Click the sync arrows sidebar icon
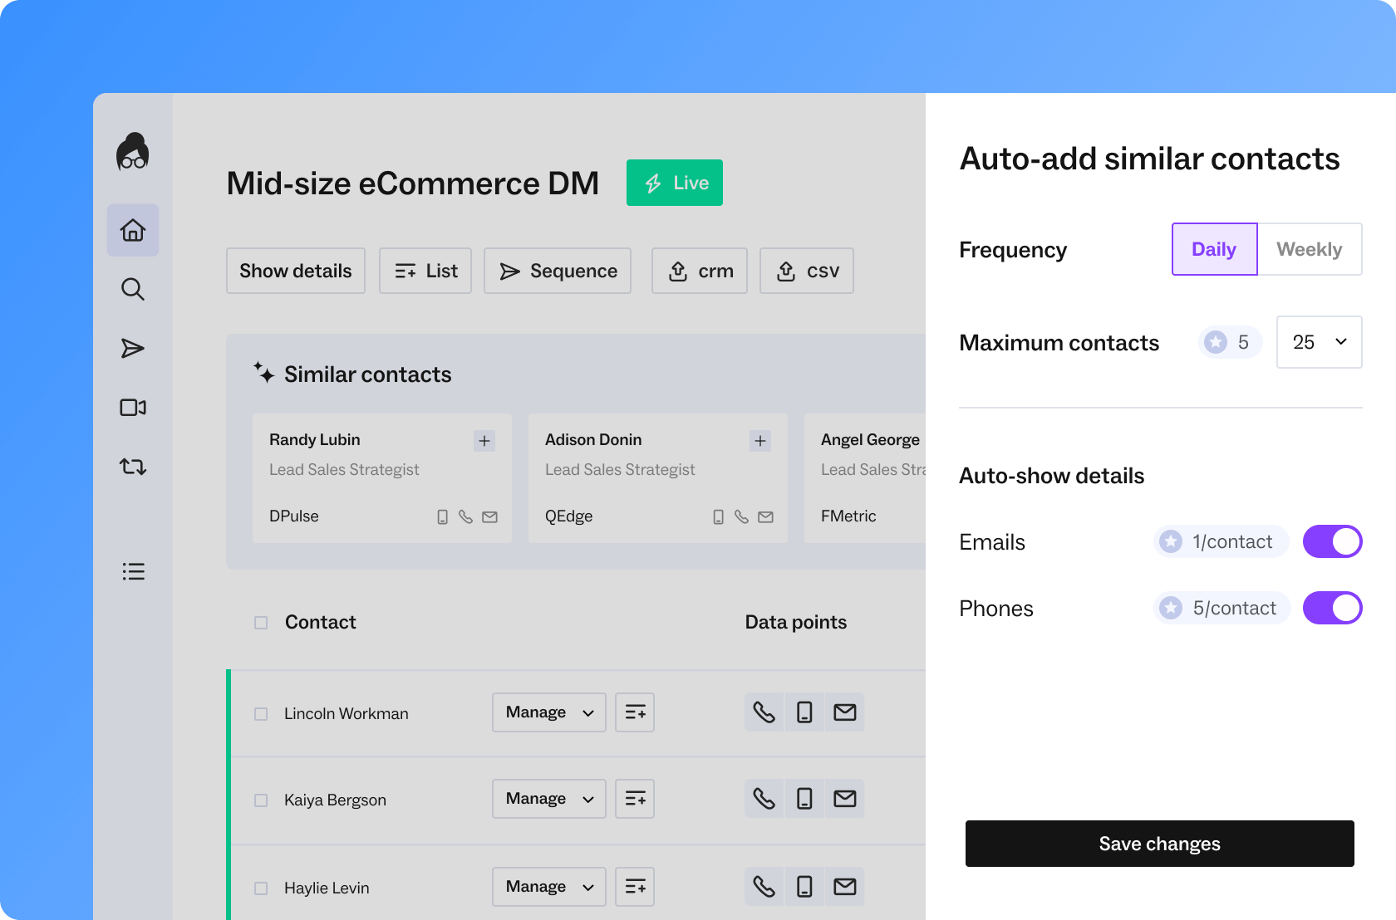Screen dimensions: 1396x920 133,467
